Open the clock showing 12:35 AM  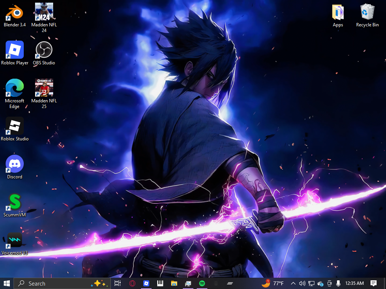[354, 283]
